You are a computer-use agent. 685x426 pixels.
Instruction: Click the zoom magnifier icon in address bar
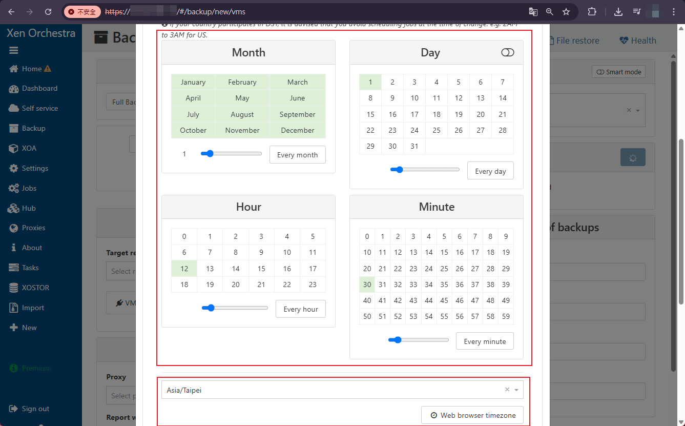pos(550,11)
